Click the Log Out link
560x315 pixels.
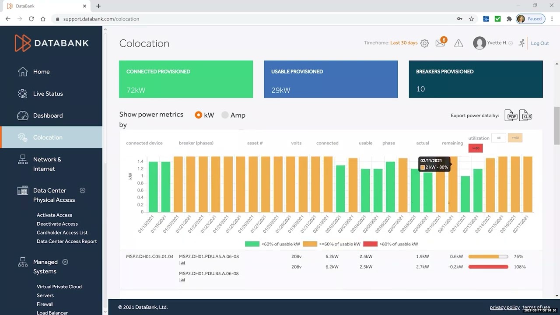tap(540, 43)
